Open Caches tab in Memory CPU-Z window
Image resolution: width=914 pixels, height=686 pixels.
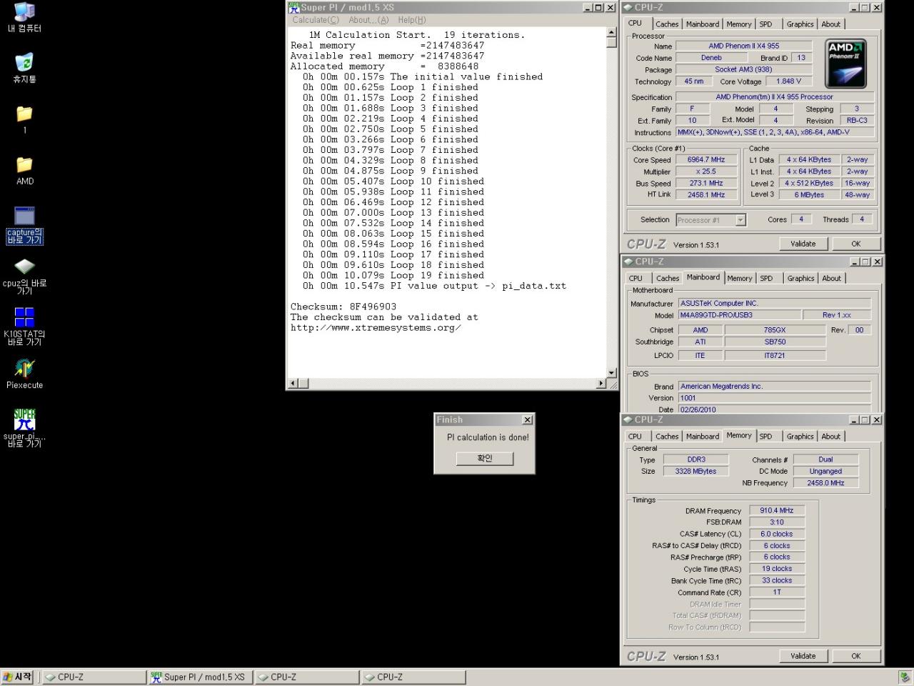click(667, 437)
